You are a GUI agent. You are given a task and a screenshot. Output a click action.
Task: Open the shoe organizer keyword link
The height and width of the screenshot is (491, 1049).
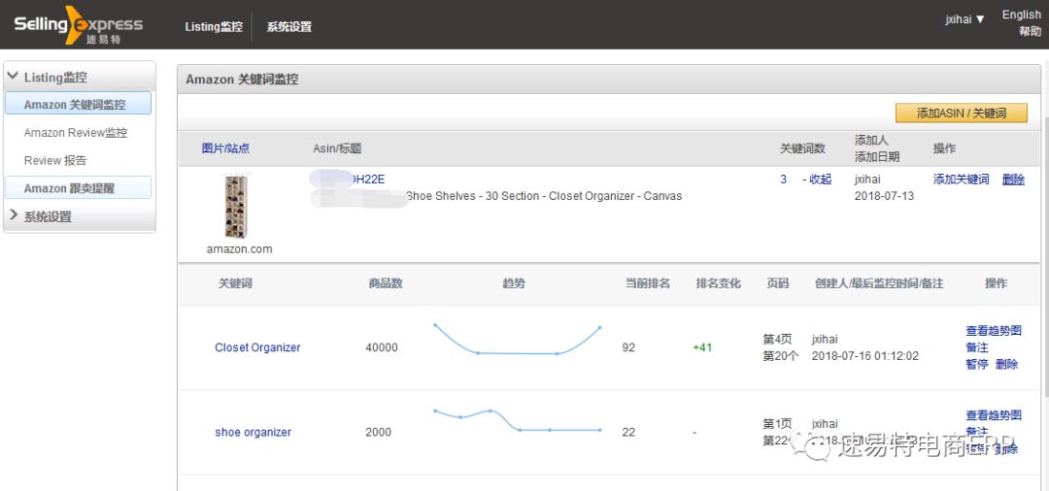(253, 432)
